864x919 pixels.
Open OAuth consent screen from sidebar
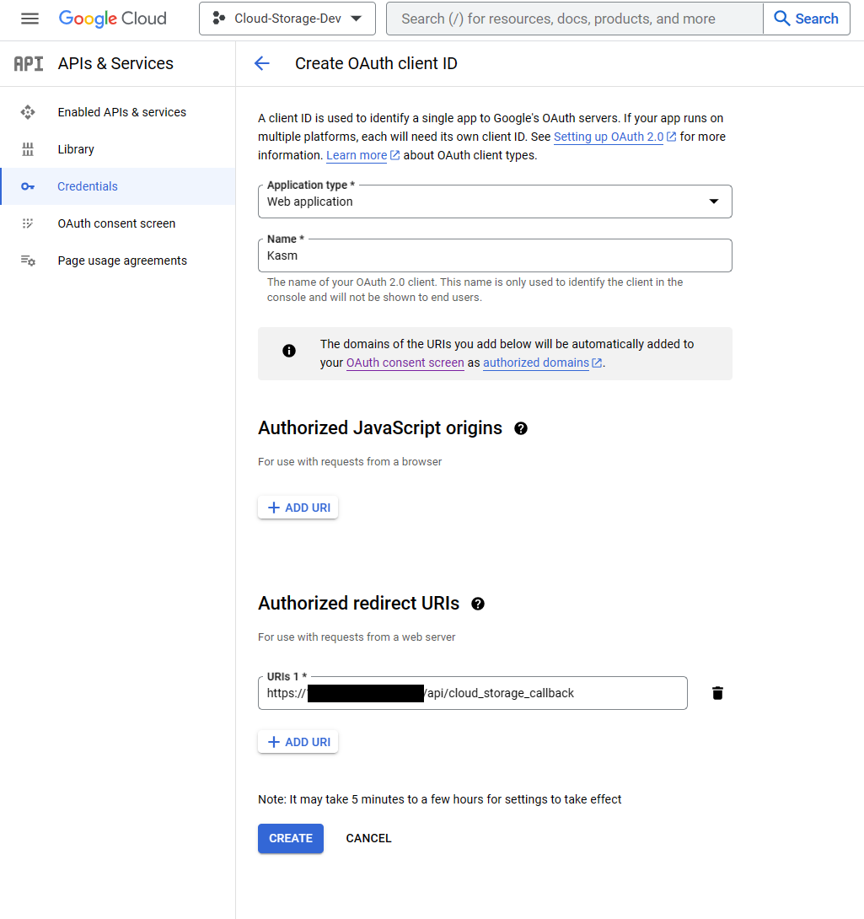pyautogui.click(x=26, y=223)
